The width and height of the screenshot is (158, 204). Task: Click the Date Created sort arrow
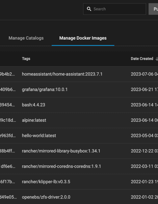157,59
